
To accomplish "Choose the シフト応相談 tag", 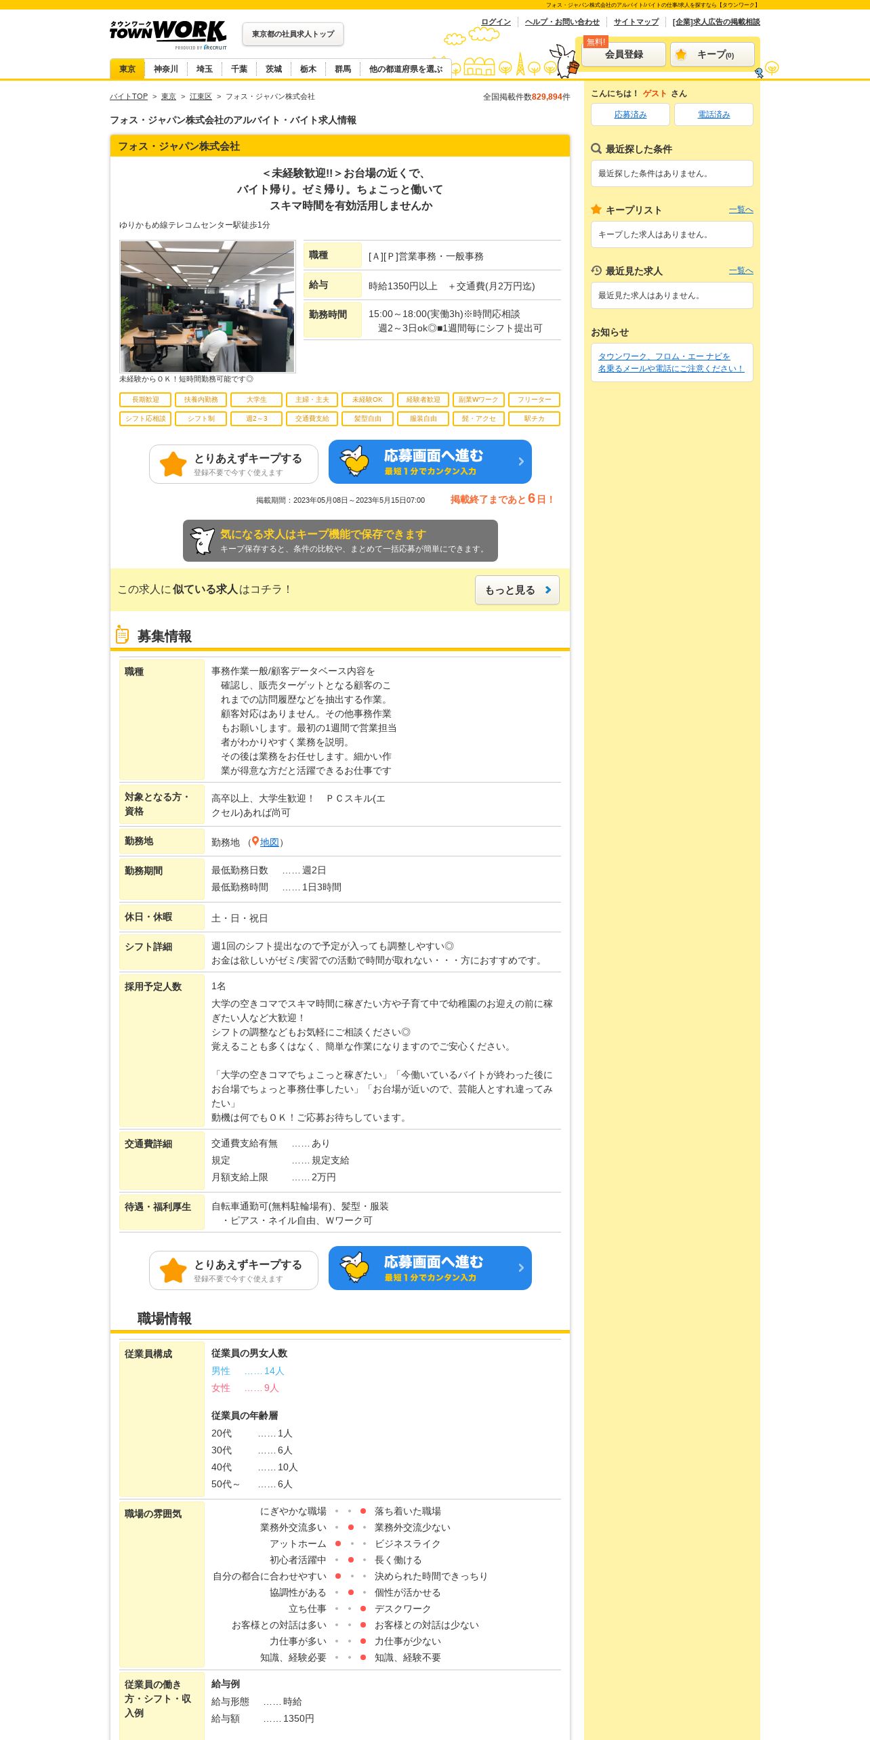I will tap(145, 419).
